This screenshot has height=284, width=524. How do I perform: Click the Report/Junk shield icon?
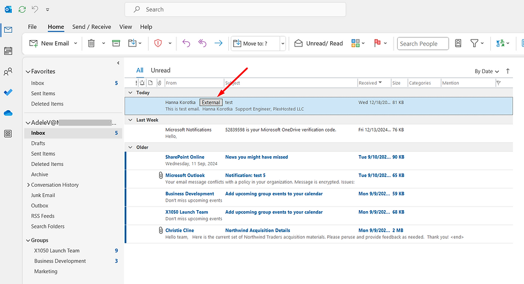(x=158, y=43)
